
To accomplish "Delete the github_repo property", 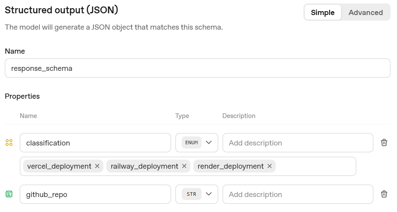I will (x=384, y=194).
